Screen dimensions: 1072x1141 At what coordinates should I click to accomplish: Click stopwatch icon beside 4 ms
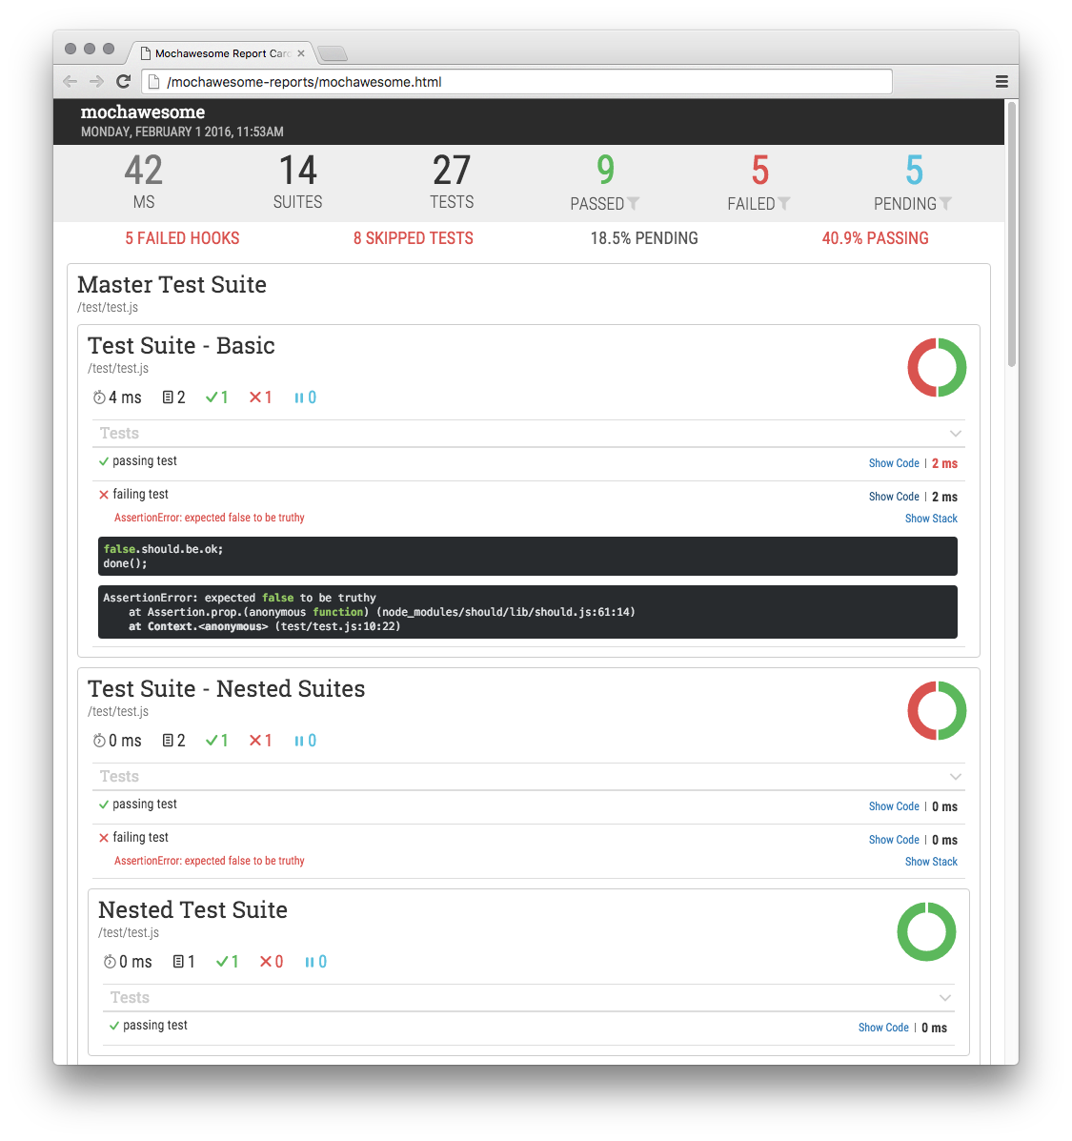coord(99,397)
